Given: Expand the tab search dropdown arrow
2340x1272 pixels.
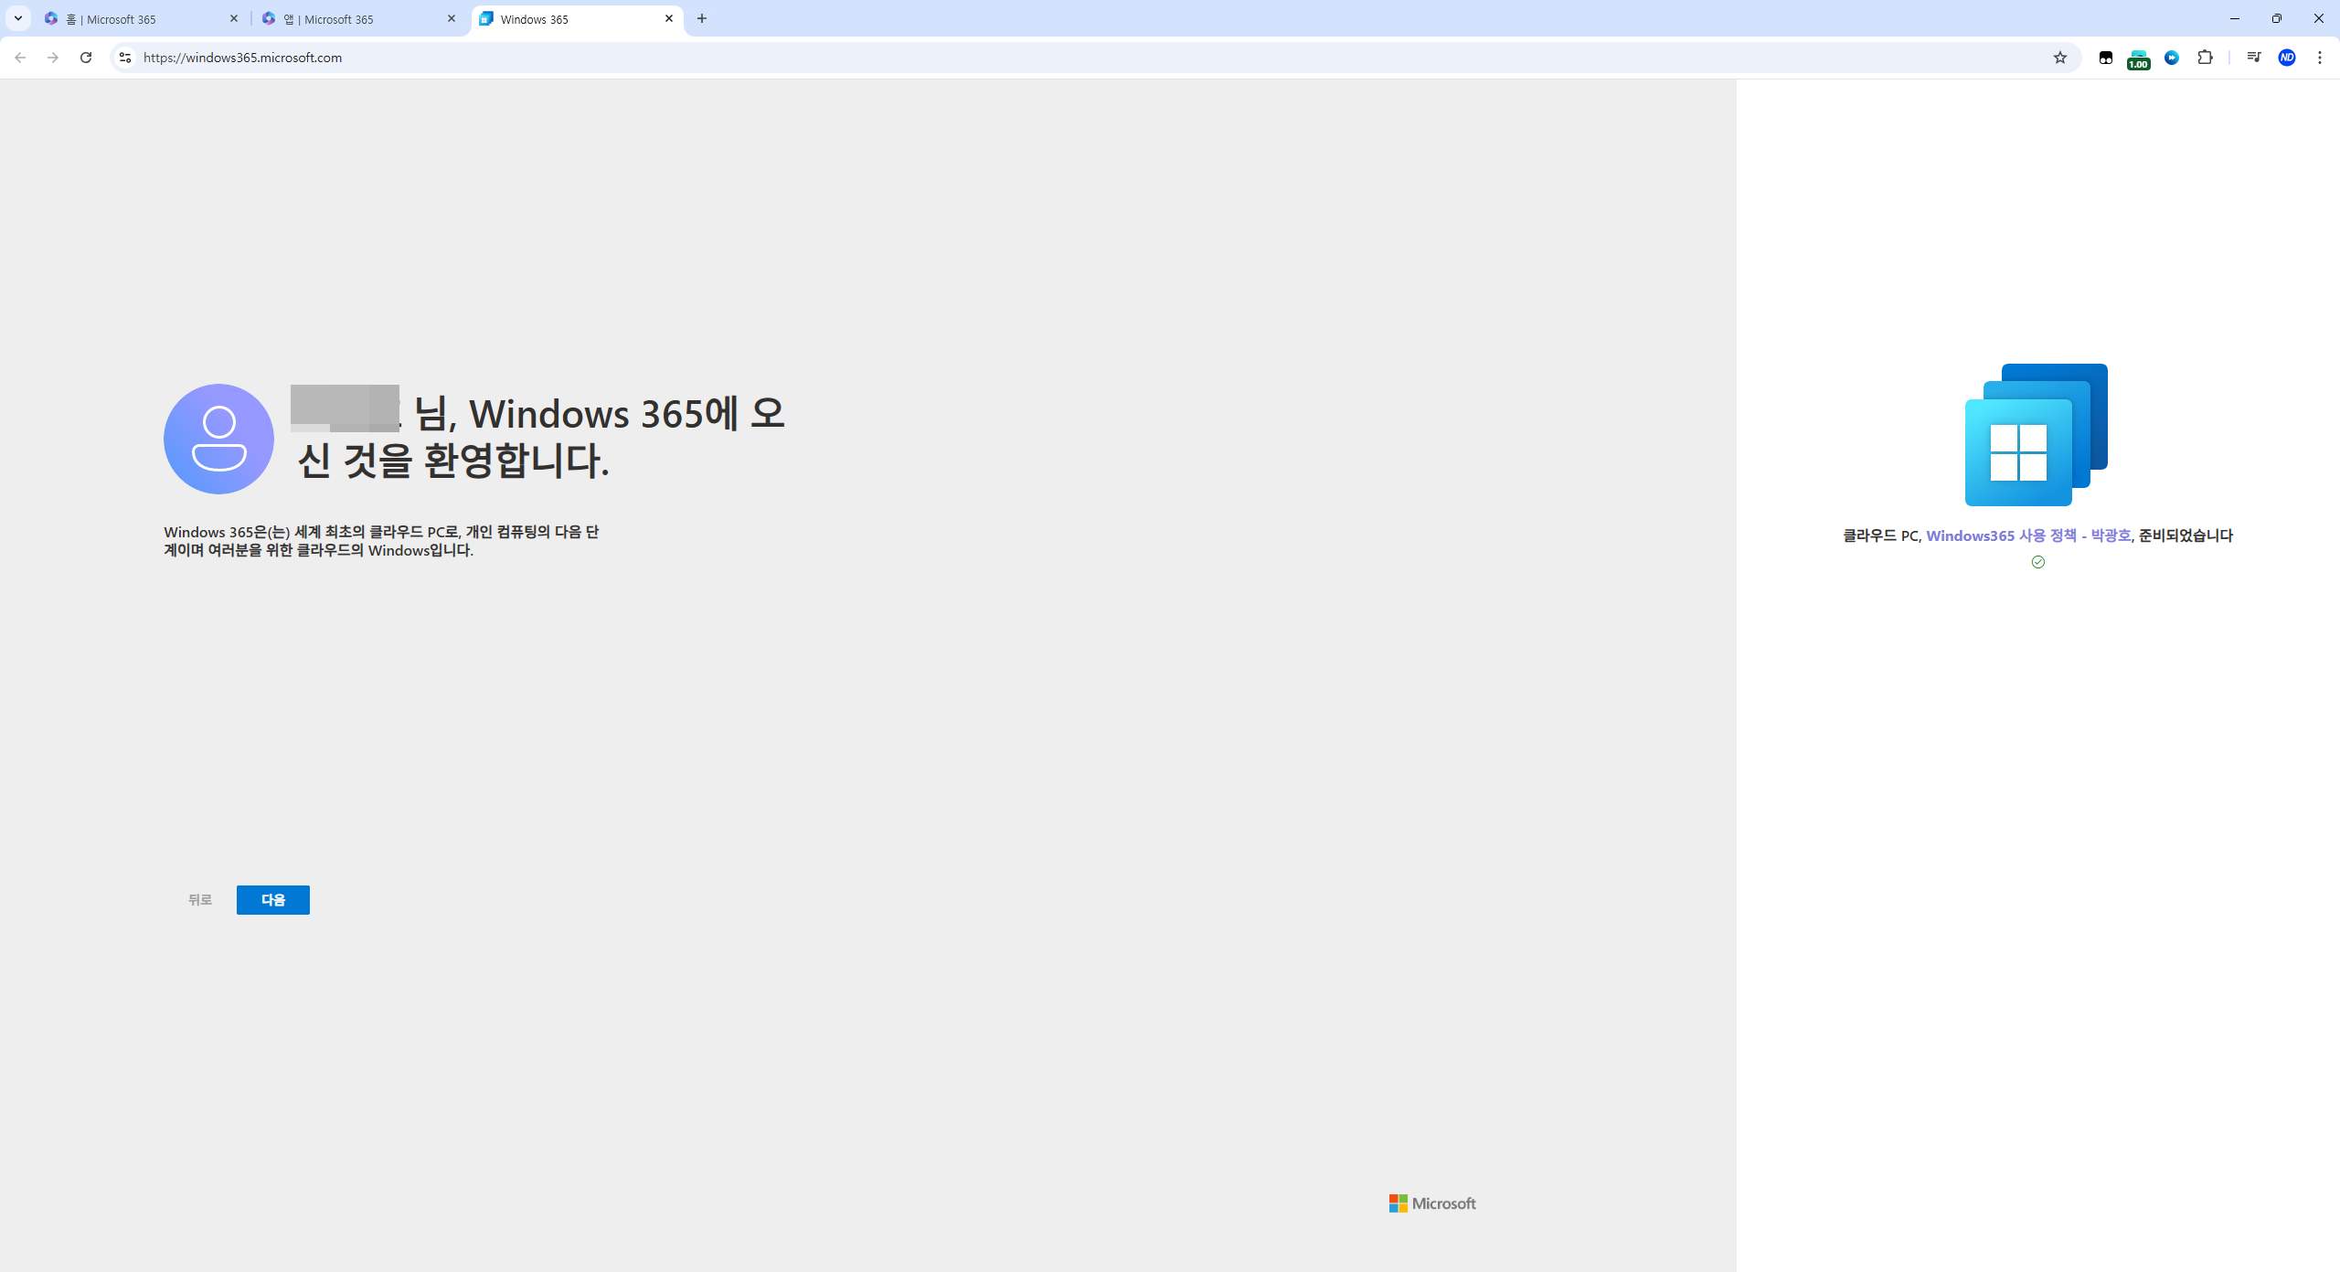Looking at the screenshot, I should [x=17, y=18].
